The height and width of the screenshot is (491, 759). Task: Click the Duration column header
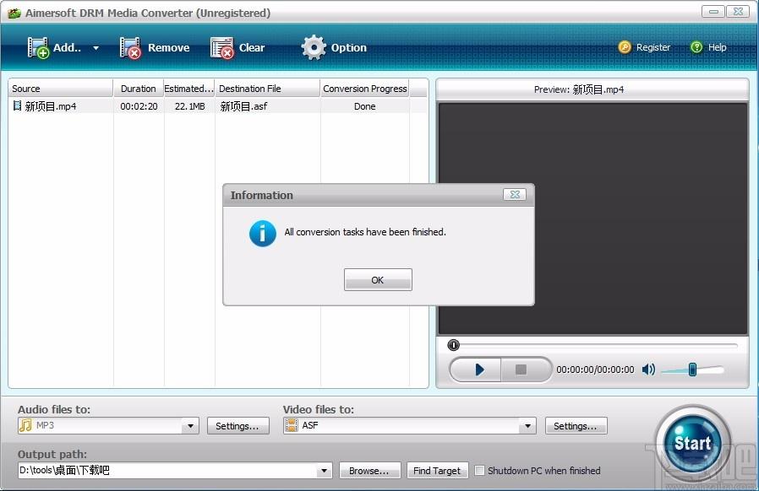pos(139,89)
